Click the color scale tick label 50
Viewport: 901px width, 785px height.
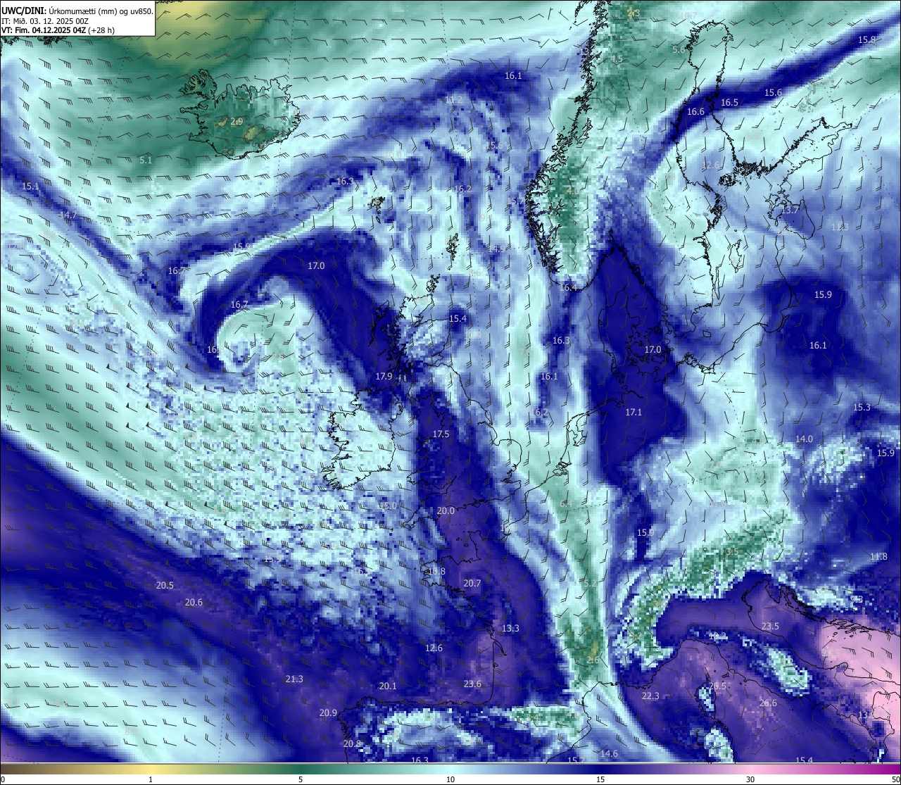click(895, 779)
